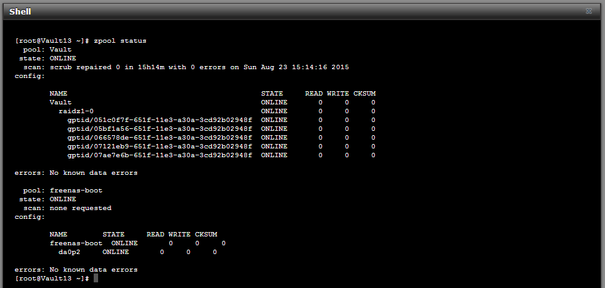Click the '[root@Vault13 ~]#' prompt at top
605x288 pixels.
(52, 40)
